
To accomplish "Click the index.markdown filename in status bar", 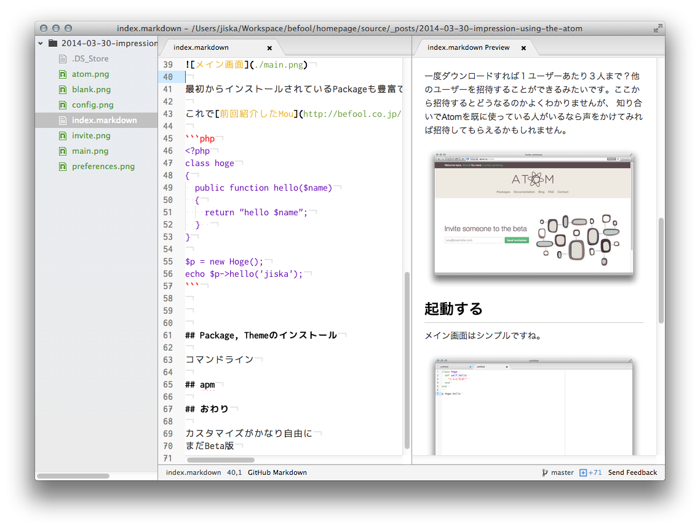I will [193, 472].
